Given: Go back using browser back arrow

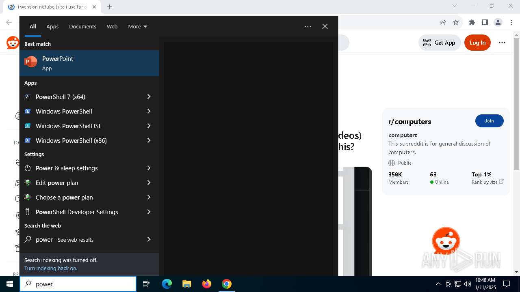Looking at the screenshot, I should click(x=9, y=22).
